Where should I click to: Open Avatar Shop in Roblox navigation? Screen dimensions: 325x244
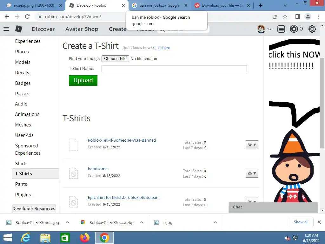pyautogui.click(x=82, y=29)
